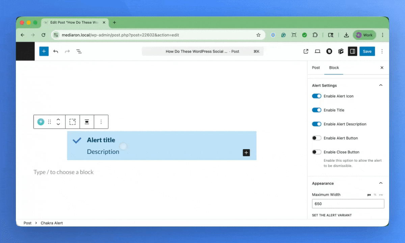
Task: Click the alert checkmark icon
Action: point(77,140)
